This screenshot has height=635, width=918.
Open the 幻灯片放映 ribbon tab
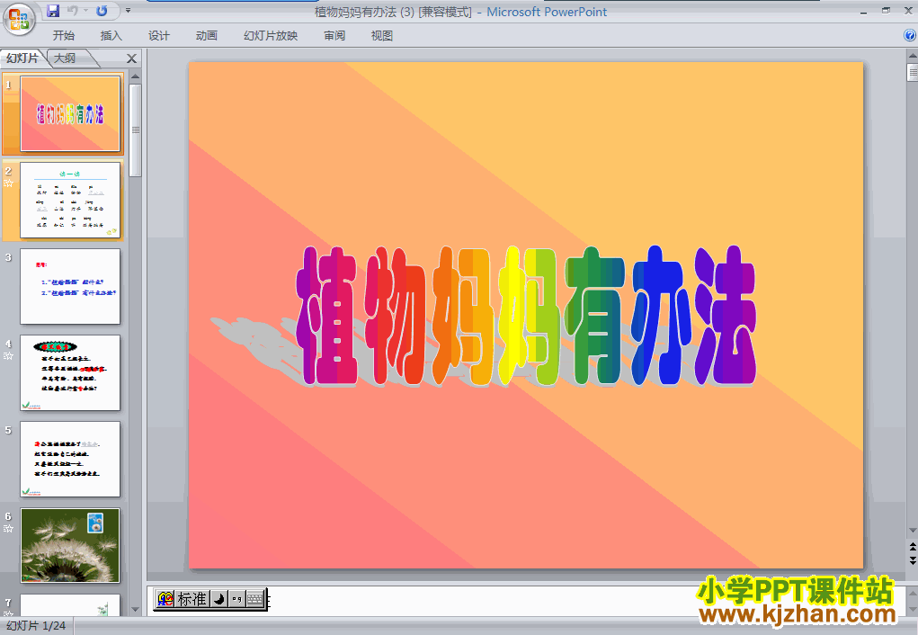tap(271, 36)
